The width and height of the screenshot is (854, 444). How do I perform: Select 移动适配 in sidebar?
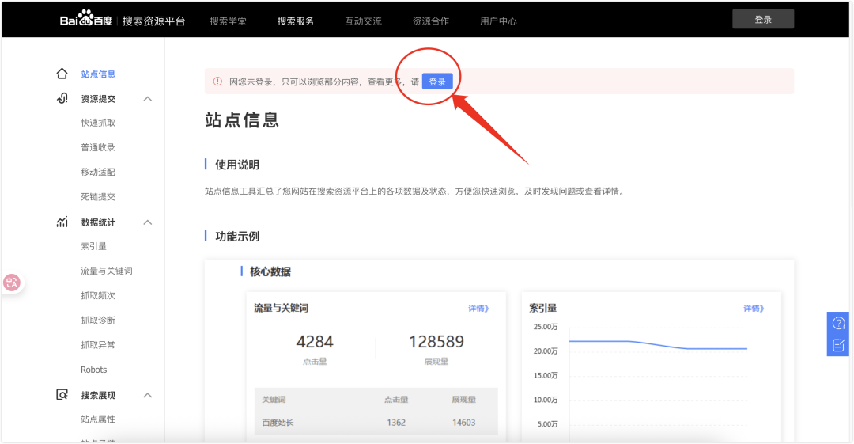pyautogui.click(x=98, y=172)
